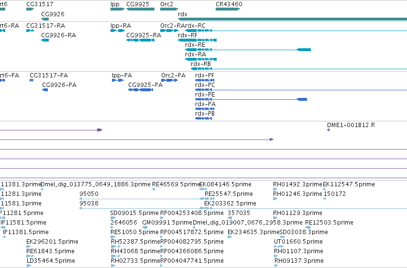The height and width of the screenshot is (268, 407).
Task: Select the CG9925 gene label
Action: (138, 4)
